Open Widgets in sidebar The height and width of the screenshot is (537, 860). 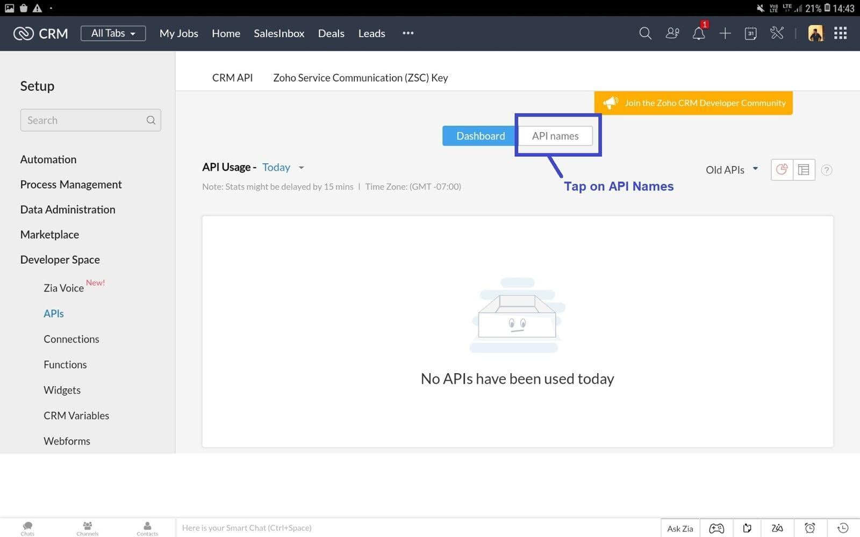(x=62, y=390)
